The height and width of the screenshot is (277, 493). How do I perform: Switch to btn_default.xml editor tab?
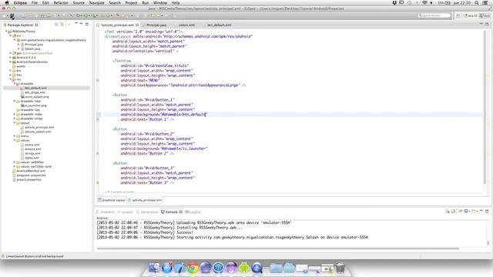[219, 25]
